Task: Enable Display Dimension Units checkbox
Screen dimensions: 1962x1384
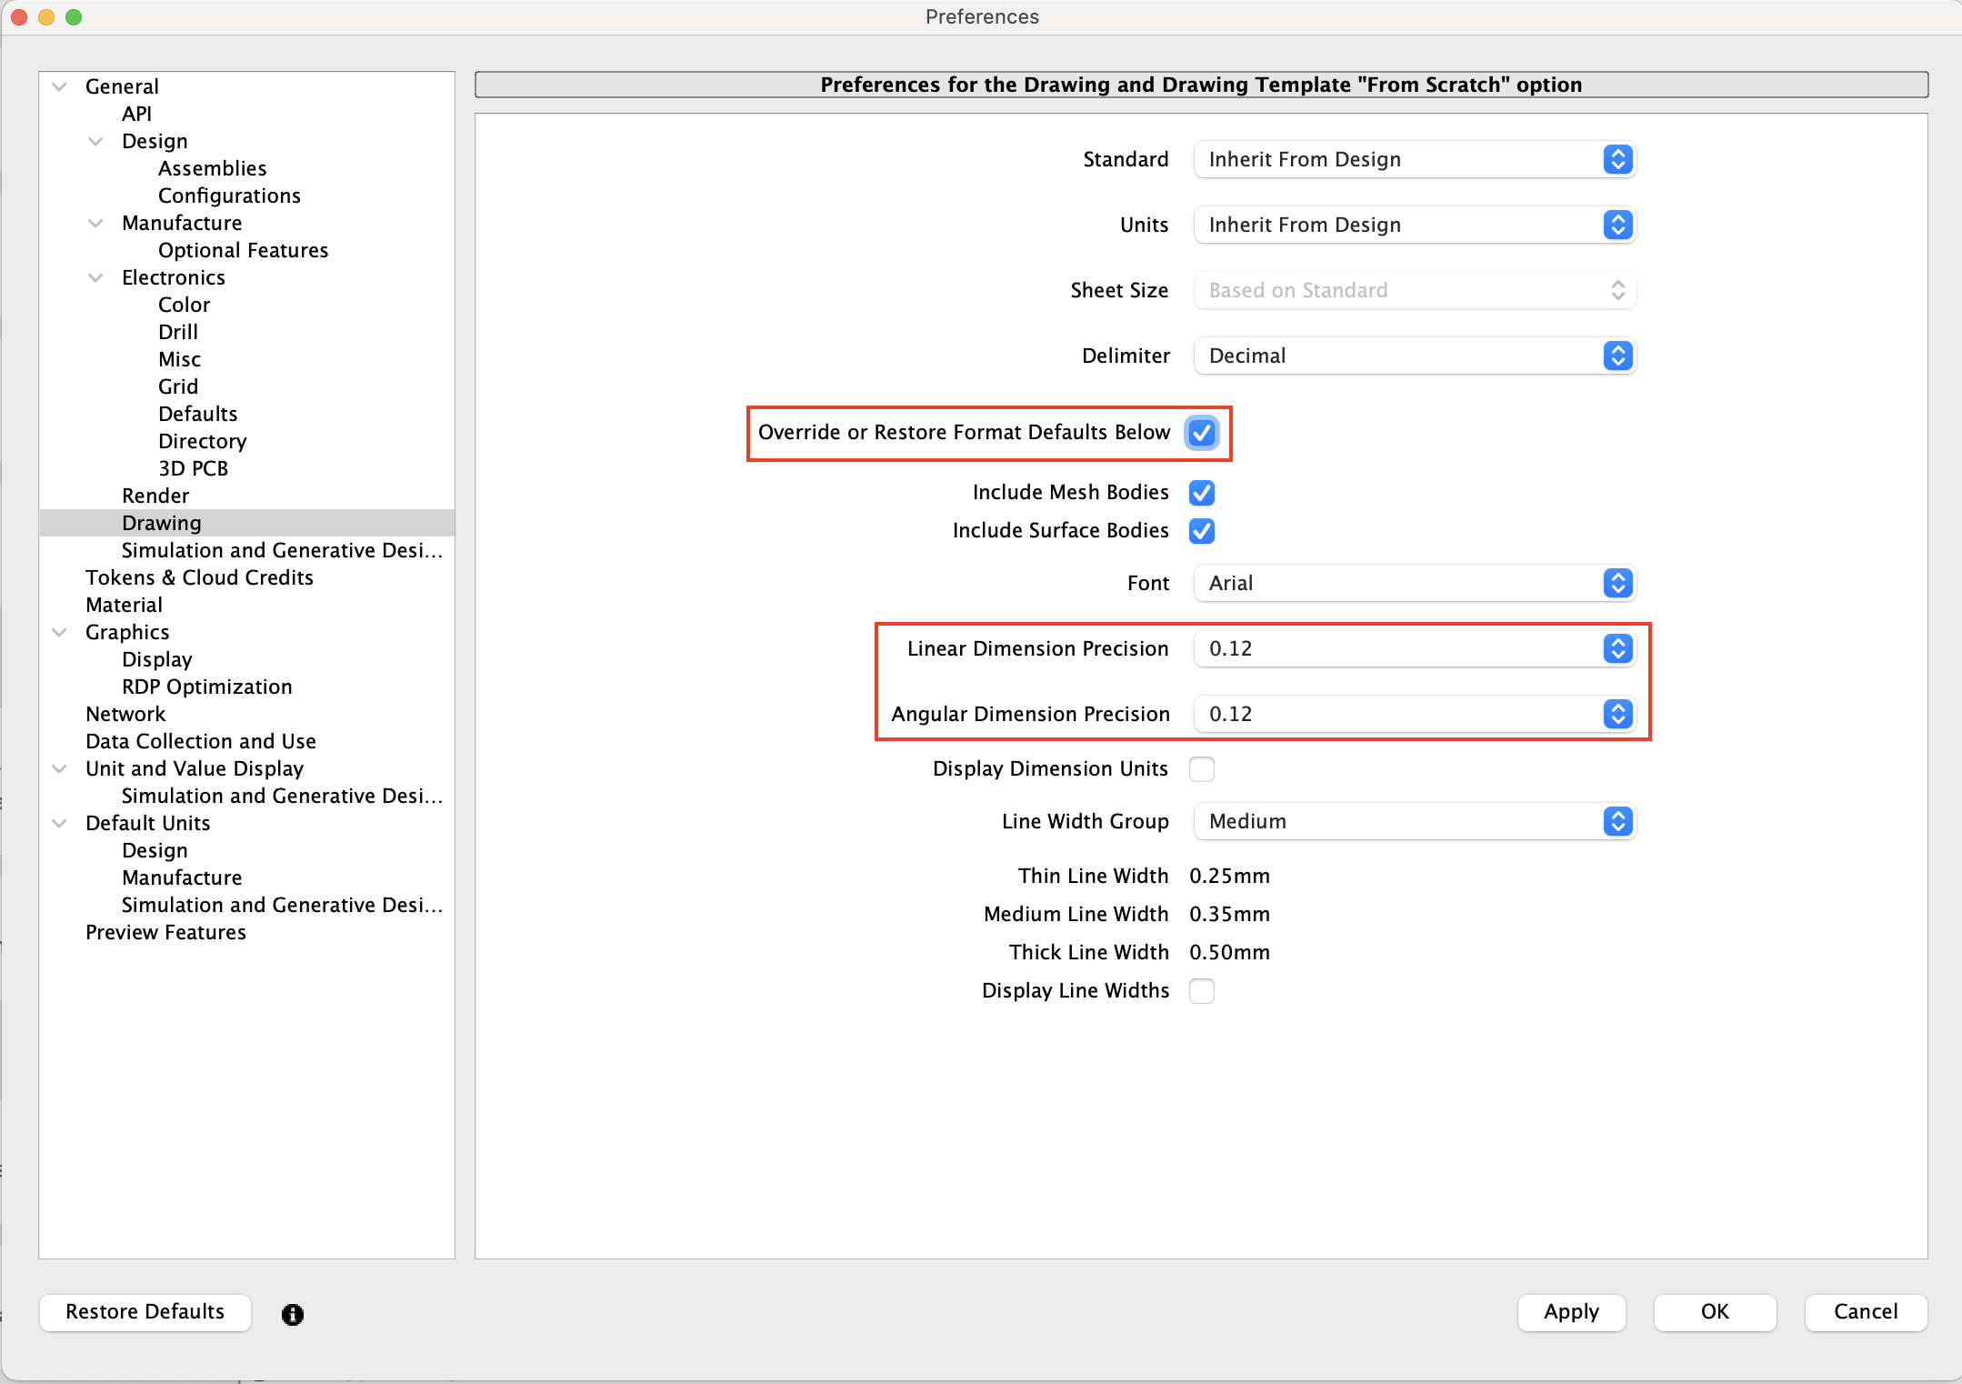Action: pos(1201,769)
